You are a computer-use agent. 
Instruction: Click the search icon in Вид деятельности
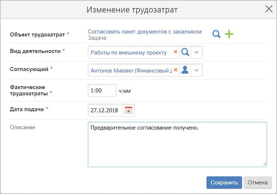tap(185, 52)
